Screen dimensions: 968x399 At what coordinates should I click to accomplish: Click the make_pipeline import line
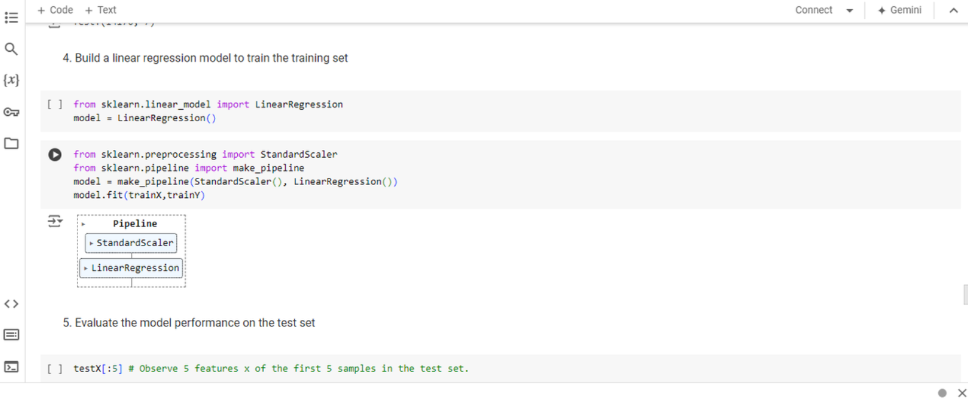pos(189,168)
